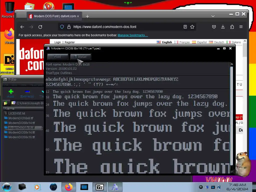The height and width of the screenshot is (192, 256).
Task: Click the system tray network monitor icon
Action: (213, 187)
